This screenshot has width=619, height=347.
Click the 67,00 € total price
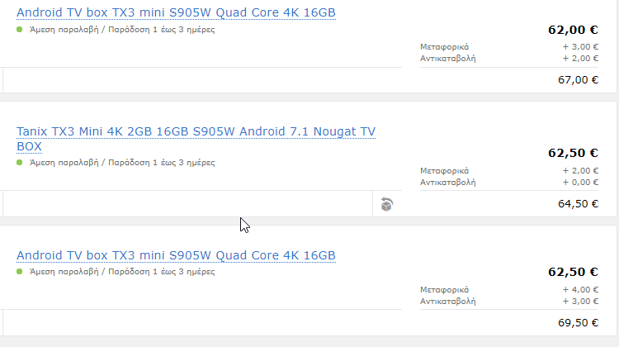[x=577, y=80]
